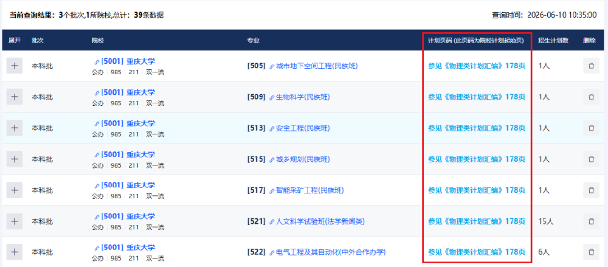Click the 招生计划数 column header
This screenshot has height=267, width=608.
(553, 40)
